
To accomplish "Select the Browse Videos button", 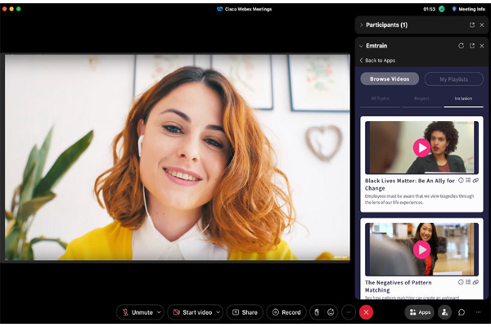I will point(390,78).
